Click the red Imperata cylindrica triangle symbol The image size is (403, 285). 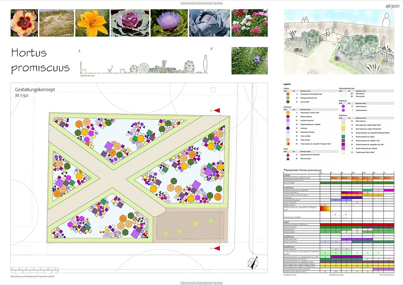tap(288, 155)
